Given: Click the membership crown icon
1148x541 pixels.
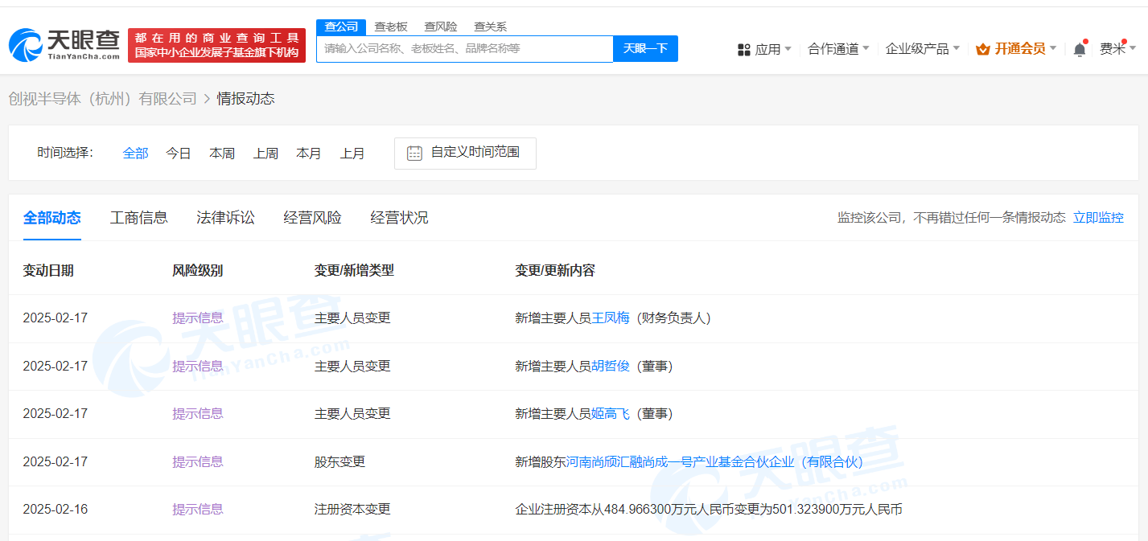Looking at the screenshot, I should pyautogui.click(x=982, y=49).
